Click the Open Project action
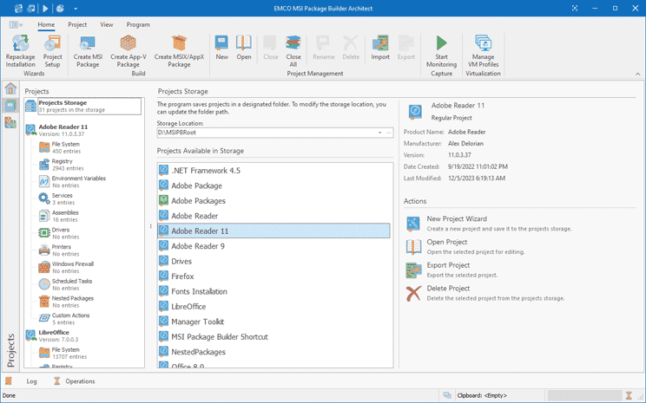Image resolution: width=646 pixels, height=403 pixels. pos(465,246)
